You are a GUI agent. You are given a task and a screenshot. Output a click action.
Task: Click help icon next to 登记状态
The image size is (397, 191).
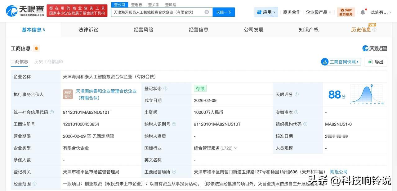click(165, 88)
